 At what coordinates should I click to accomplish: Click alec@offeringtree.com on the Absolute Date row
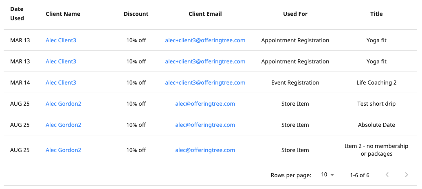coord(205,125)
